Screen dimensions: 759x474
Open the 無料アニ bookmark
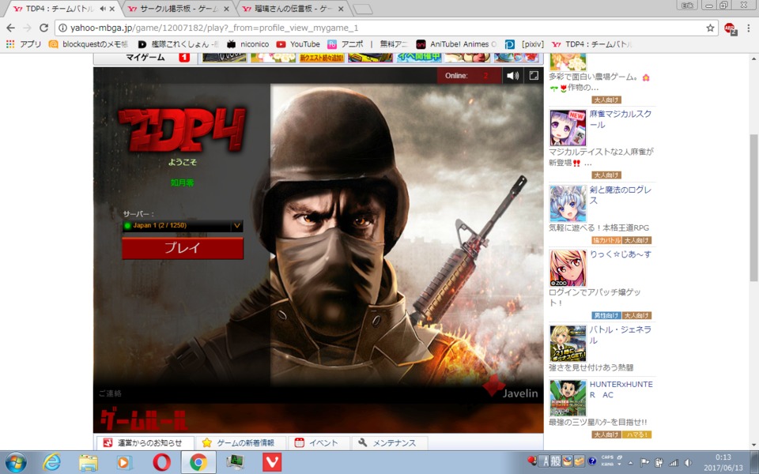tap(393, 44)
